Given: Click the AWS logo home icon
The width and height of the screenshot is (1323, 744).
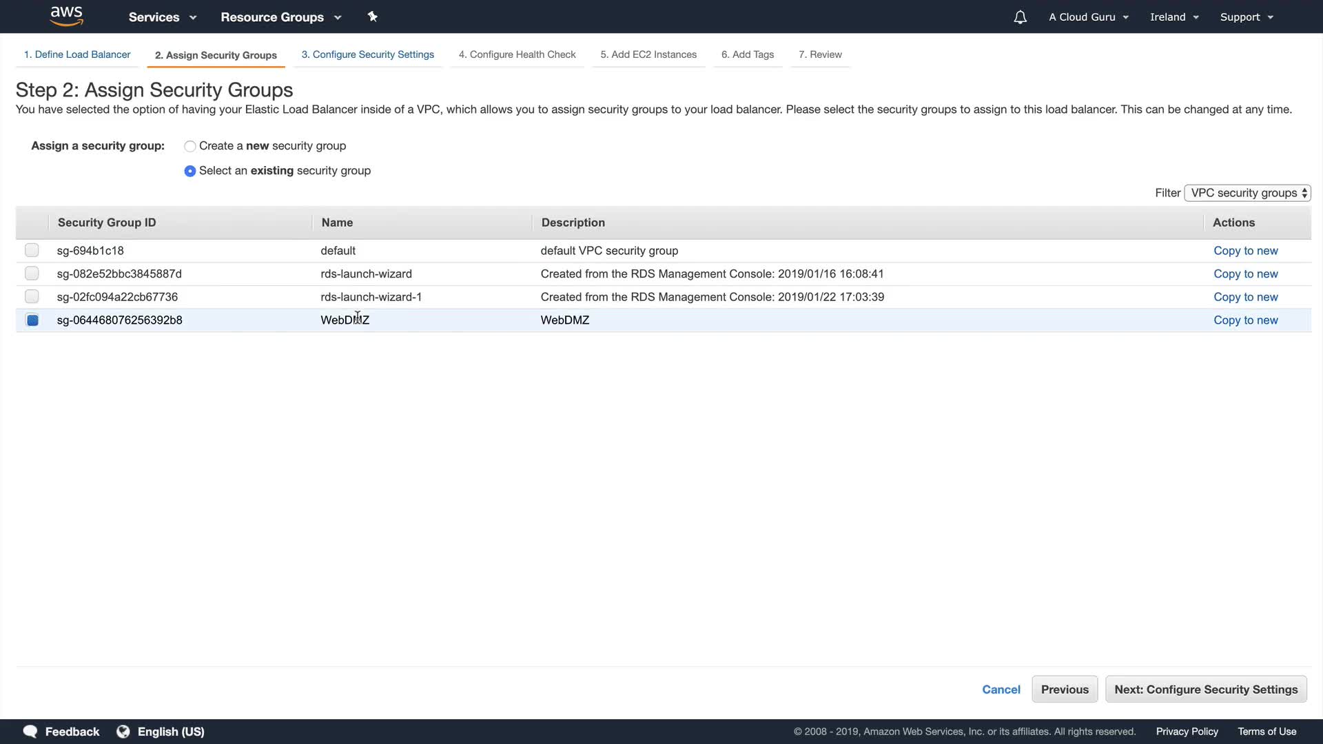Looking at the screenshot, I should [x=66, y=17].
